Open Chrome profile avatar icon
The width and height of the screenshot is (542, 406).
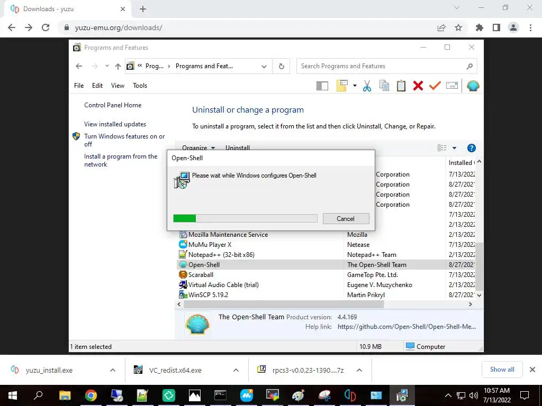[x=513, y=27]
